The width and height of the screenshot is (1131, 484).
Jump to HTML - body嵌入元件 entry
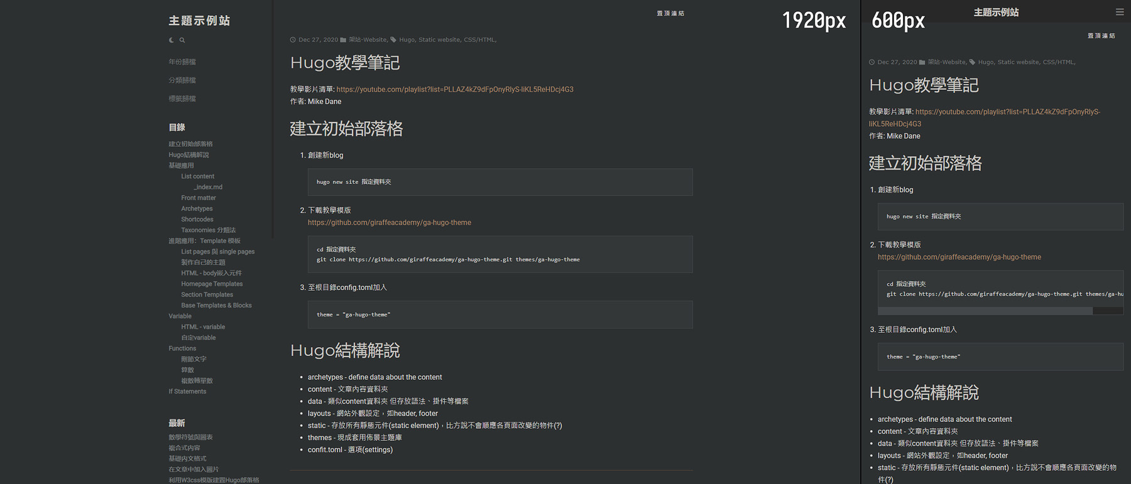click(211, 273)
